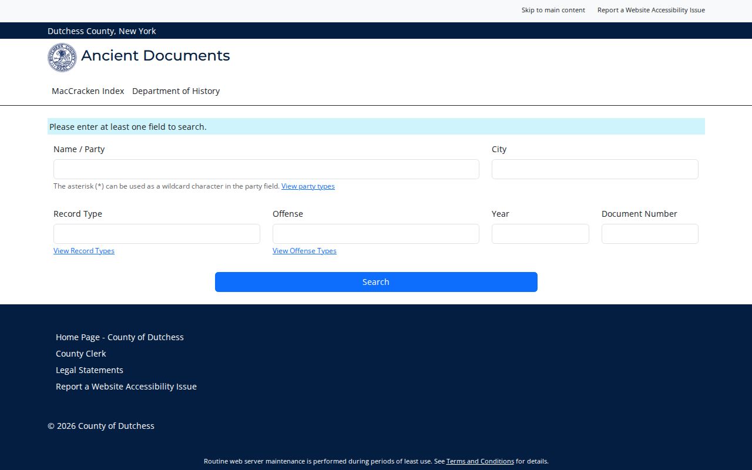Go to Home Page - County of Dutchess
This screenshot has height=470, width=752.
tap(120, 337)
